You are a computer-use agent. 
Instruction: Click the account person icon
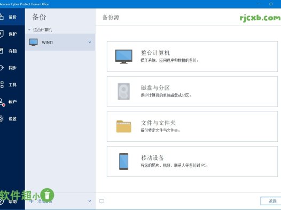pos(2,102)
